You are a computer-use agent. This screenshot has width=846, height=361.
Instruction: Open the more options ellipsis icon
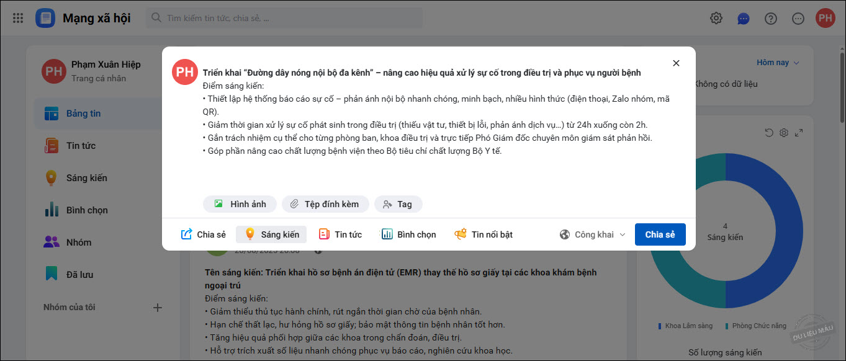[x=798, y=19]
